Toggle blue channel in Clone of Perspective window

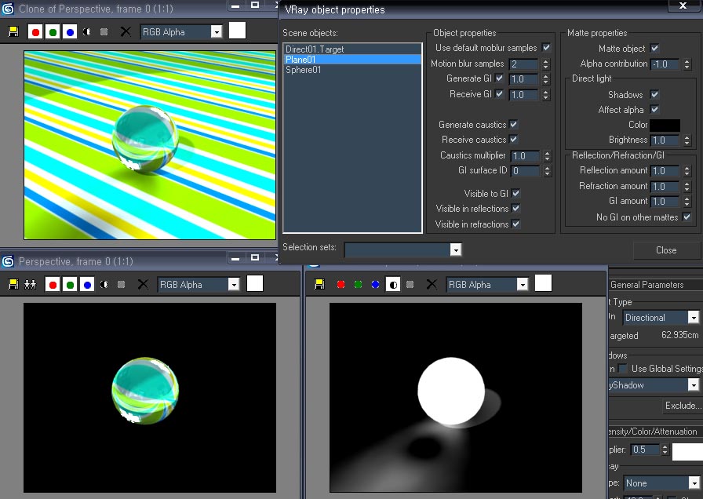click(69, 32)
